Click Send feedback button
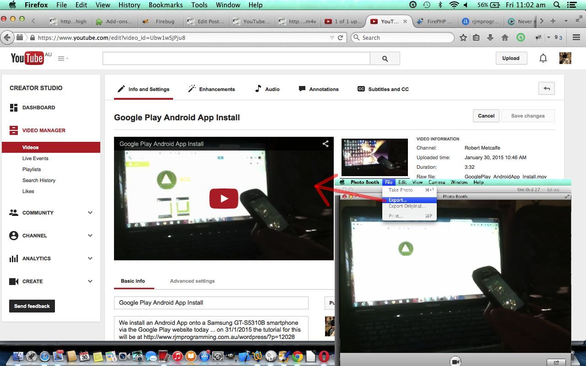The width and height of the screenshot is (586, 366). [x=32, y=306]
